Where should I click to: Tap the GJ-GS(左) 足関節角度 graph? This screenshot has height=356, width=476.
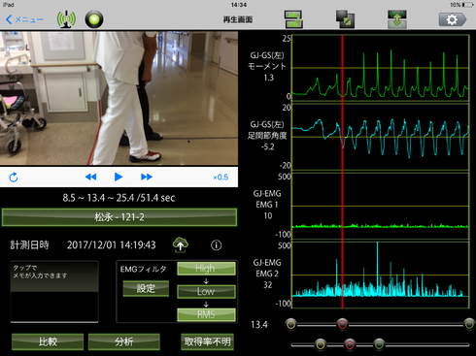click(381, 137)
